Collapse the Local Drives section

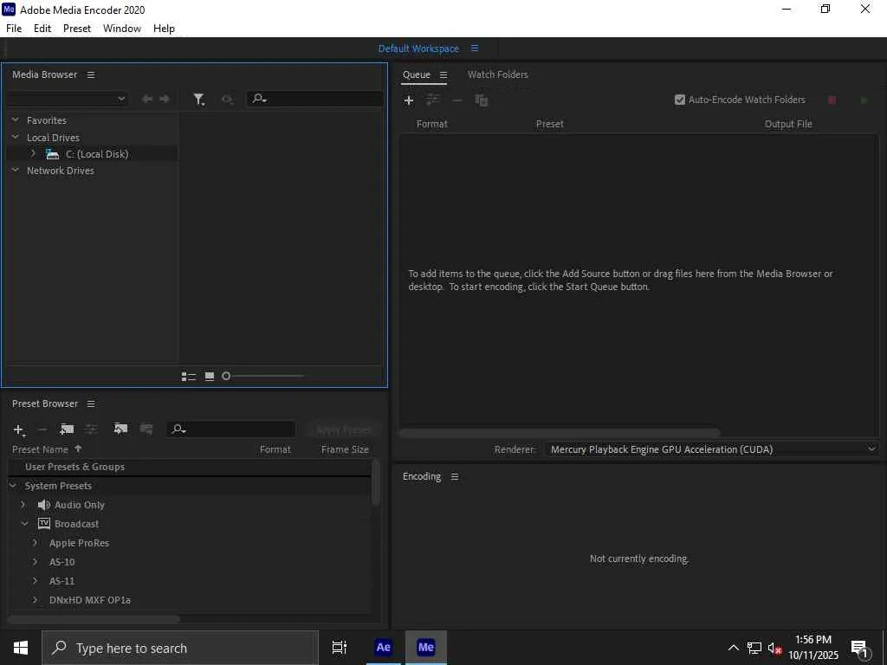tap(16, 137)
